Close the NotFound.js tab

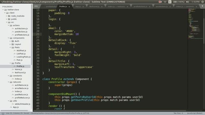(x=102, y=6)
